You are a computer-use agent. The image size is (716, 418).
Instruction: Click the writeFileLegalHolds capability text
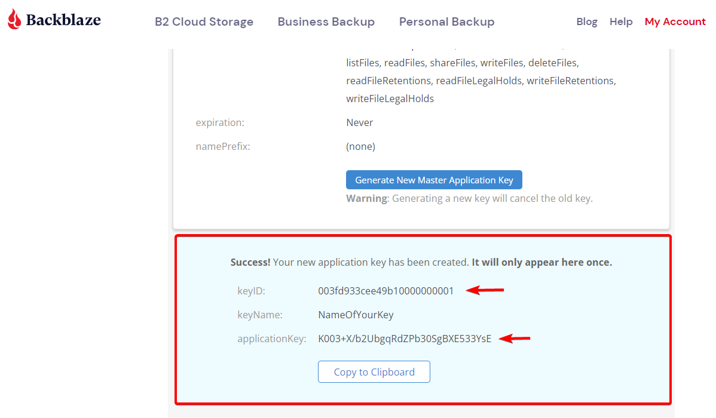pos(390,99)
